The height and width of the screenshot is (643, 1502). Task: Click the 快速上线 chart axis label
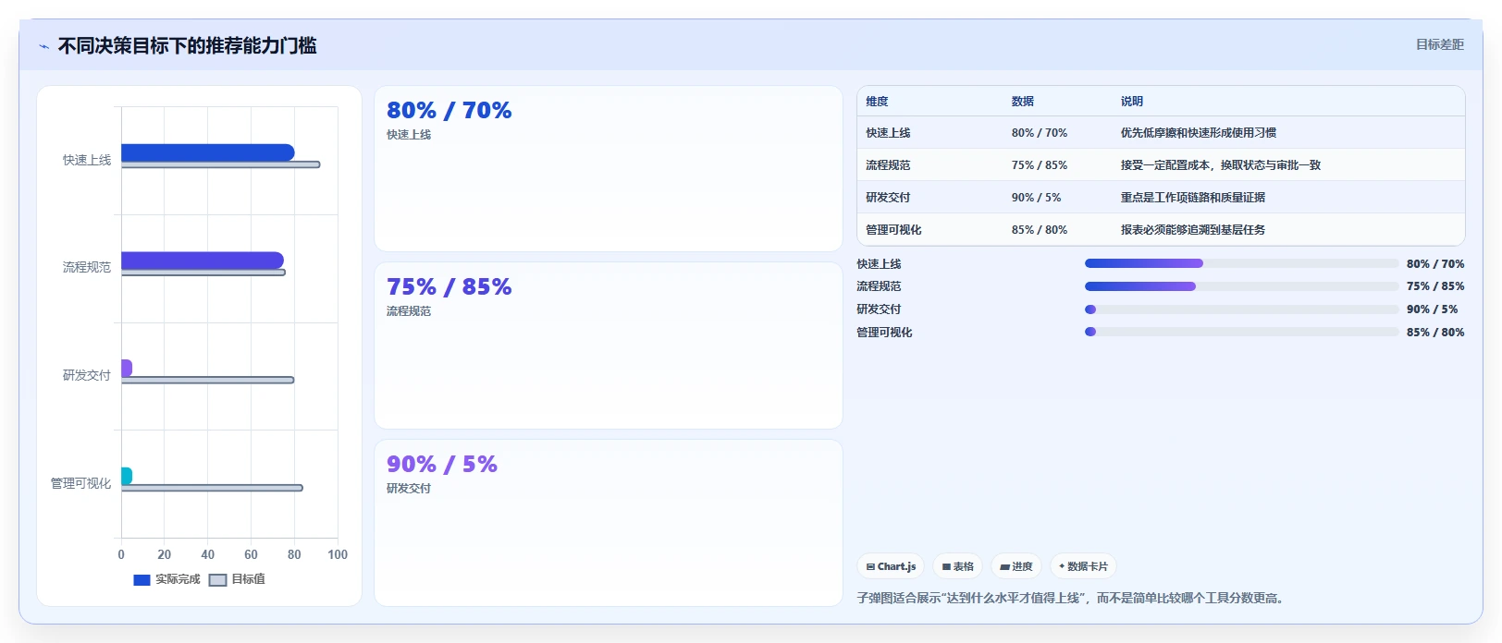coord(87,160)
